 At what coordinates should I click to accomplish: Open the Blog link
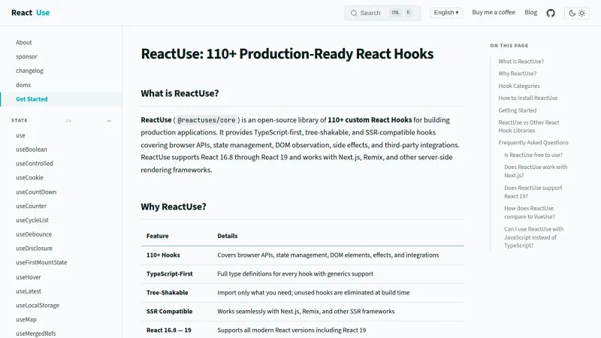tap(530, 12)
